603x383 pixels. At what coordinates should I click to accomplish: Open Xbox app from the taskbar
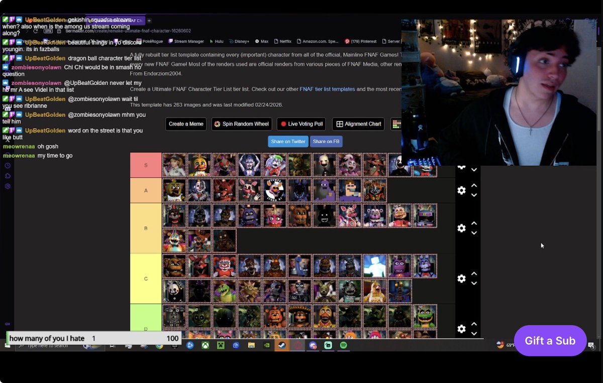(x=205, y=345)
